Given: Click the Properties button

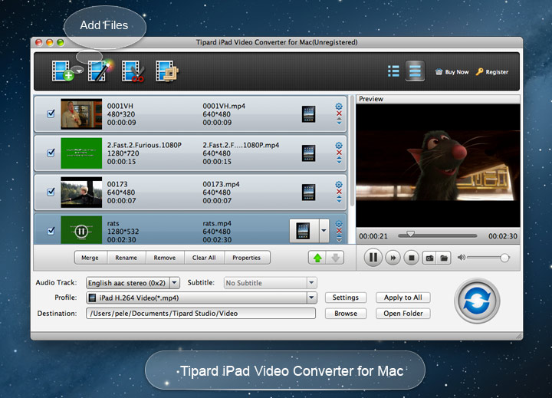Looking at the screenshot, I should [246, 258].
